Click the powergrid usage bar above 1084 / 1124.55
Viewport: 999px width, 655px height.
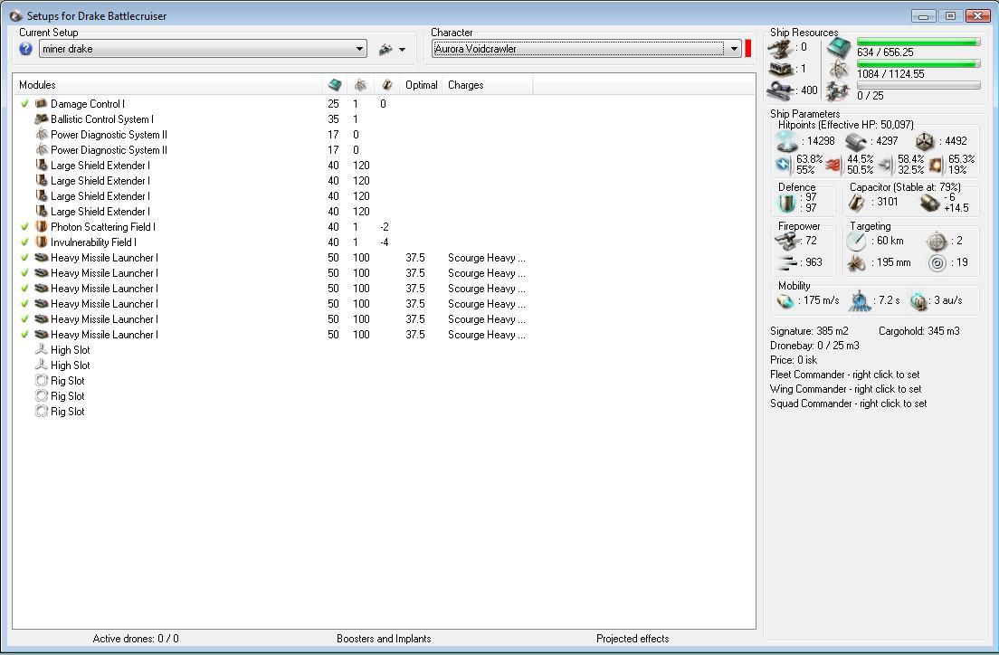[x=918, y=63]
